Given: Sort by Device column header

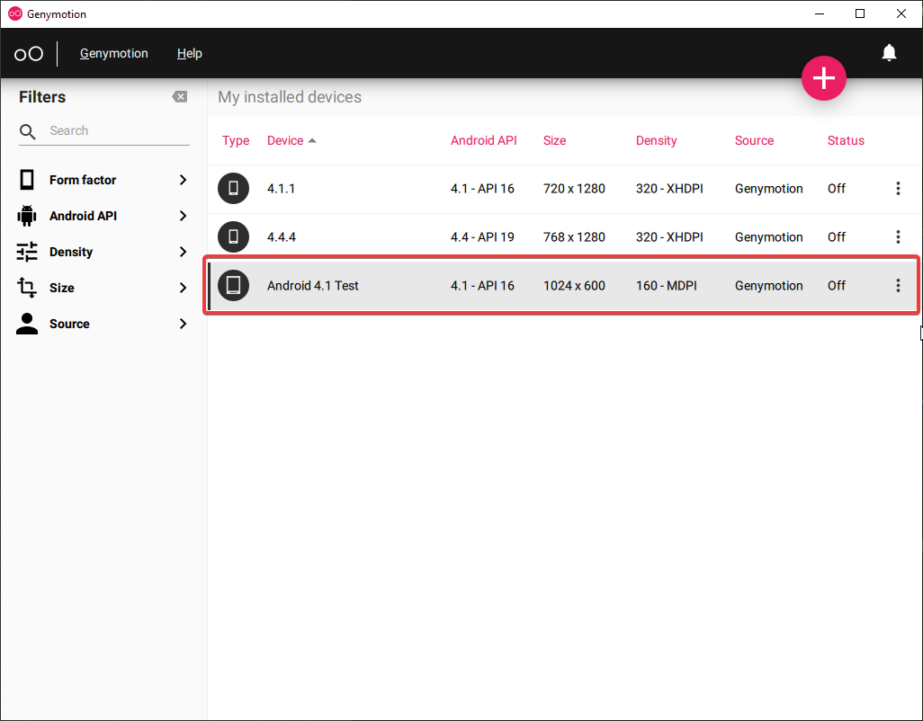Looking at the screenshot, I should tap(285, 140).
